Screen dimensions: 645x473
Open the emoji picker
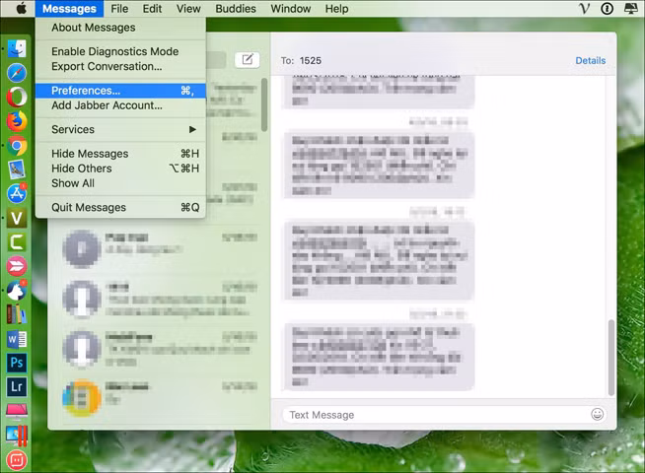(597, 414)
